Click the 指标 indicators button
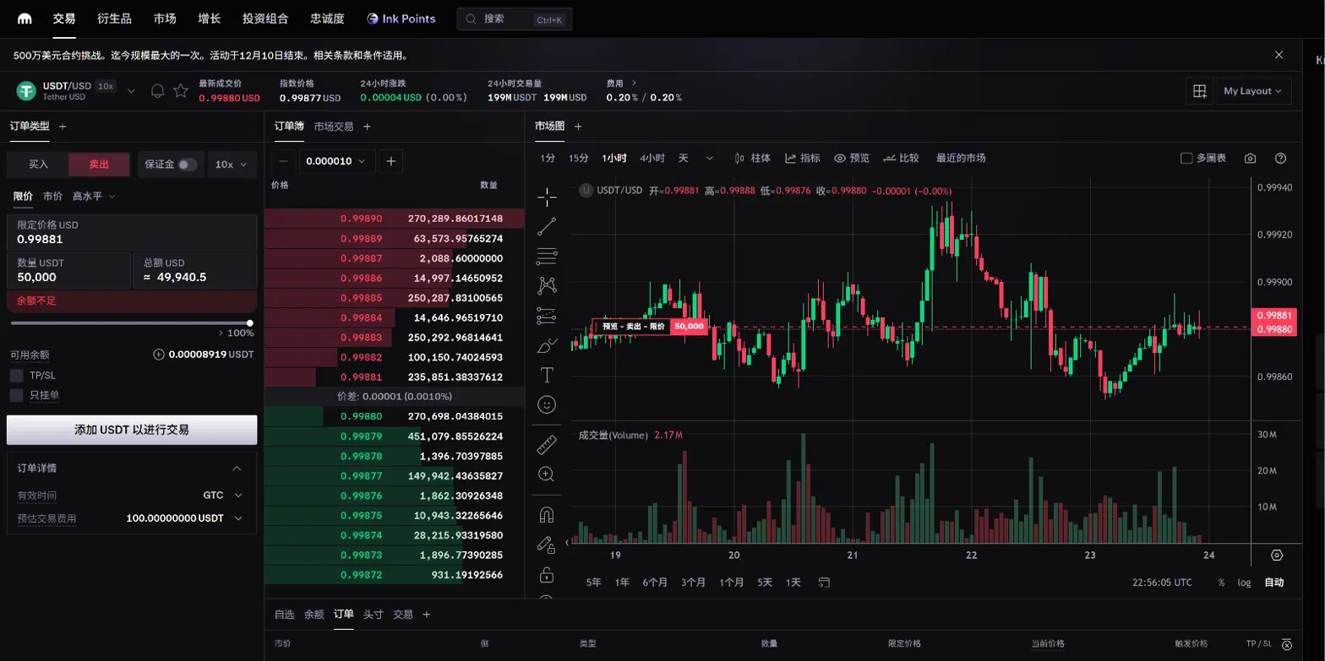 (x=802, y=159)
